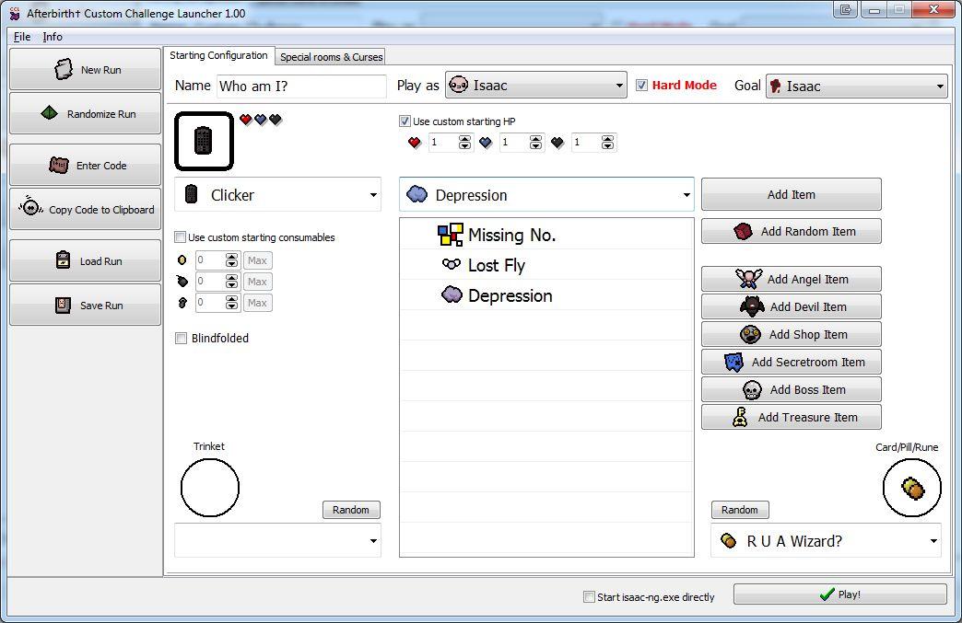The image size is (962, 623).
Task: Click the green Randomize Run icon
Action: click(49, 113)
